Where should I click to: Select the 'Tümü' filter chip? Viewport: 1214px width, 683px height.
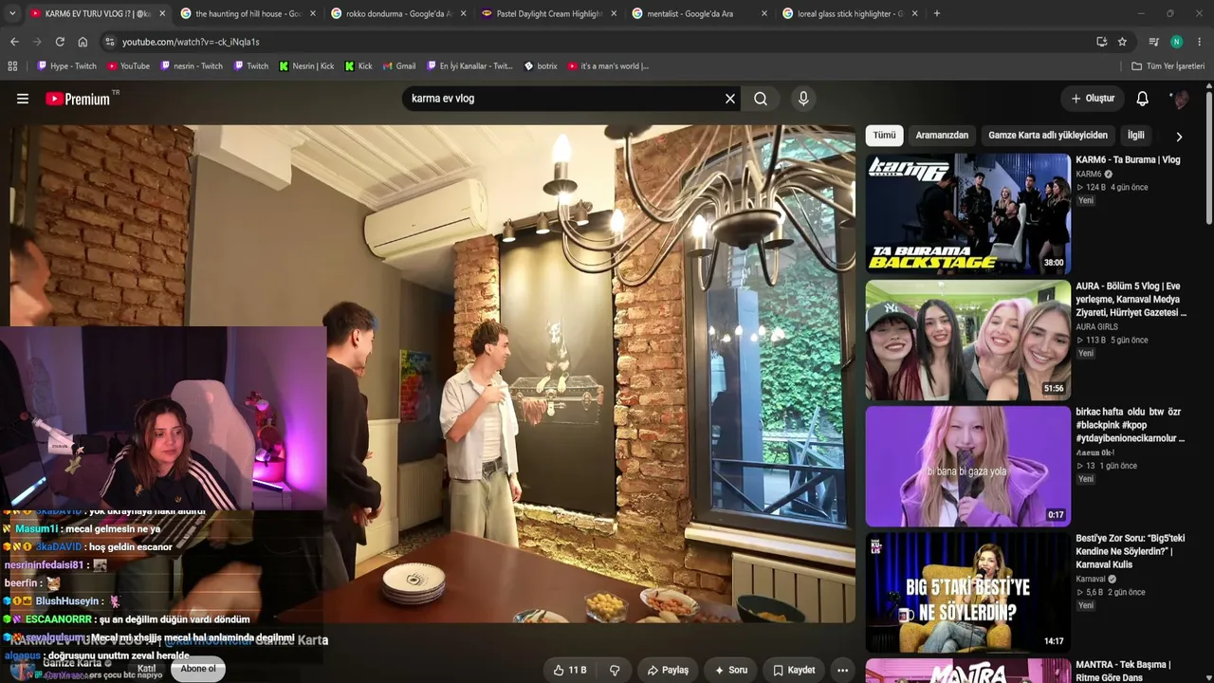(884, 136)
